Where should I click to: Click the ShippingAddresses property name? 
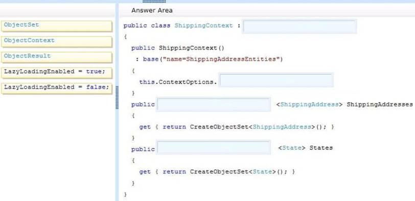pos(380,105)
